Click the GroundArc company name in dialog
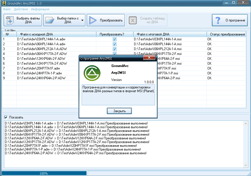 click(120, 66)
